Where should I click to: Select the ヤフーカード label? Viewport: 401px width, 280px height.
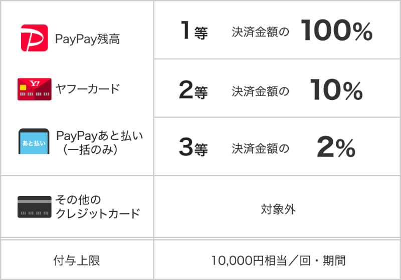click(x=87, y=89)
